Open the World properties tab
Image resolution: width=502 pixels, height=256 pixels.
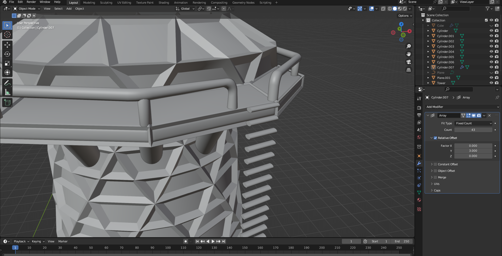click(419, 137)
